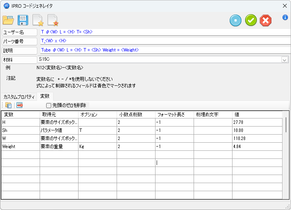
Task: Select the variable cell Sh
Action: tap(21, 130)
